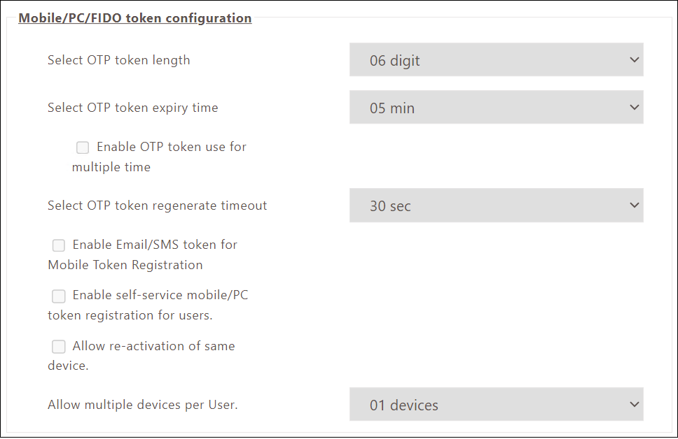Click the "Enable Email/SMS token" label text
The width and height of the screenshot is (678, 439).
click(x=155, y=245)
